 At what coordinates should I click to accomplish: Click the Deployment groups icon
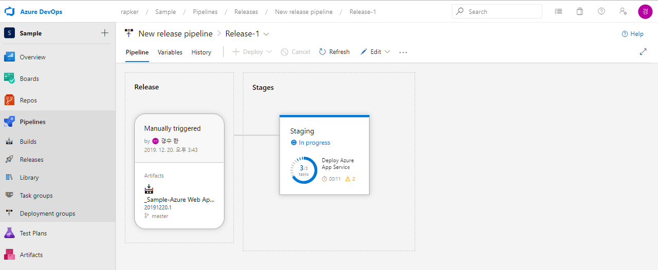[9, 213]
